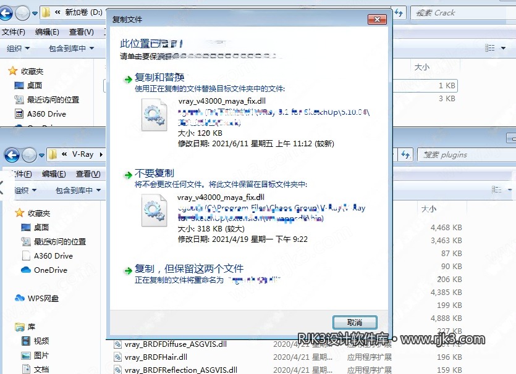
Task: Open 包含到库中 dropdown in plugins window
Action: (x=78, y=190)
